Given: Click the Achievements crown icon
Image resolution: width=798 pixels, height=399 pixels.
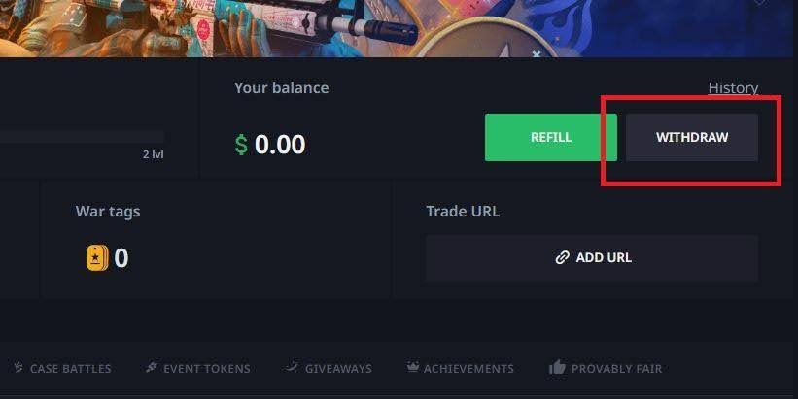Looking at the screenshot, I should click(x=413, y=366).
